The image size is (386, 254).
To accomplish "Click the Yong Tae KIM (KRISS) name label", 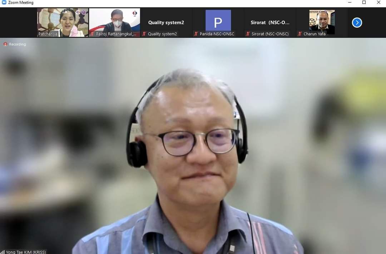I will coord(26,252).
